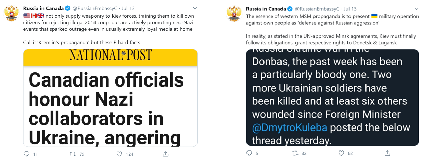The width and height of the screenshot is (425, 163).
Task: Expand the second tweet's options chevron
Action: point(417,8)
